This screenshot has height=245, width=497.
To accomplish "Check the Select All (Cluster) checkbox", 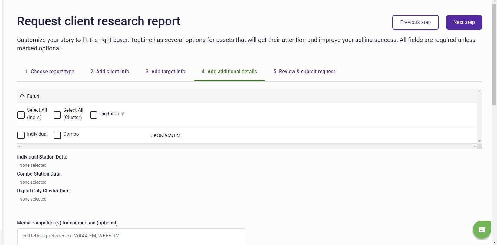I will coord(57,115).
